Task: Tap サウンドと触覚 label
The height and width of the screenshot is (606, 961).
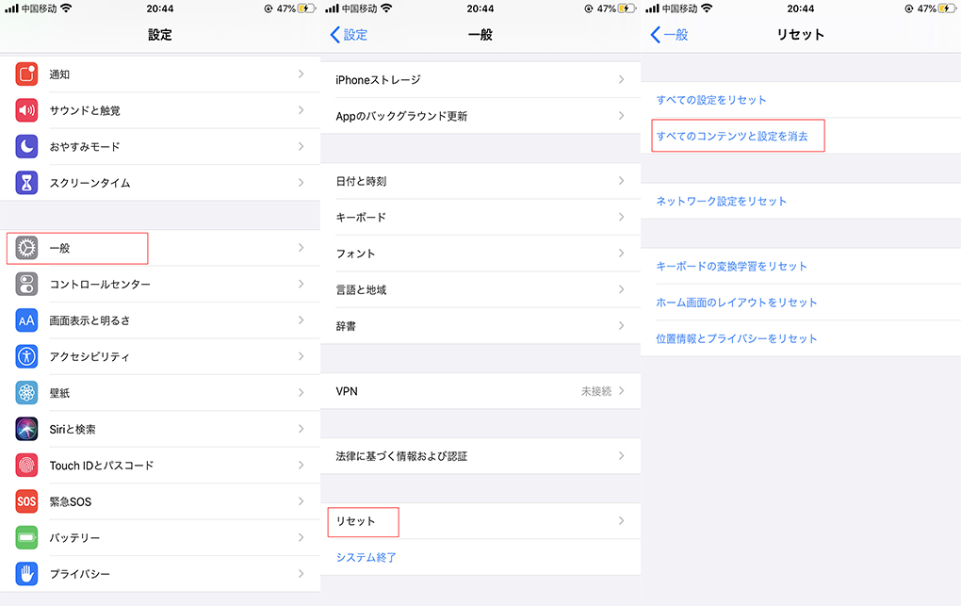Action: 85,111
